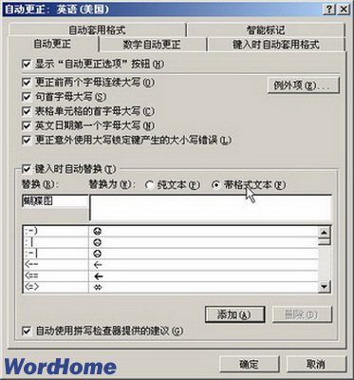The image size is (354, 380).
Task: Switch to the 智能标记 tab
Action: click(266, 30)
